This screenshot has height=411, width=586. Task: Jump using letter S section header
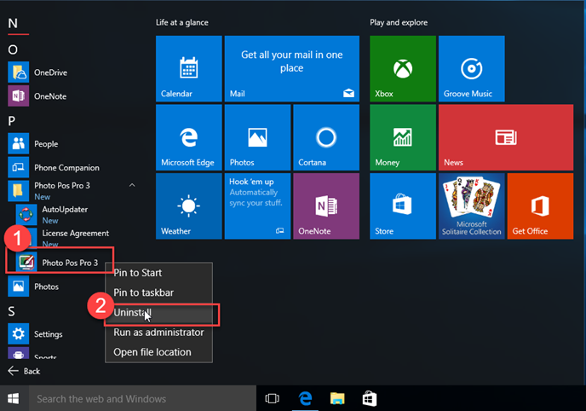pyautogui.click(x=12, y=311)
